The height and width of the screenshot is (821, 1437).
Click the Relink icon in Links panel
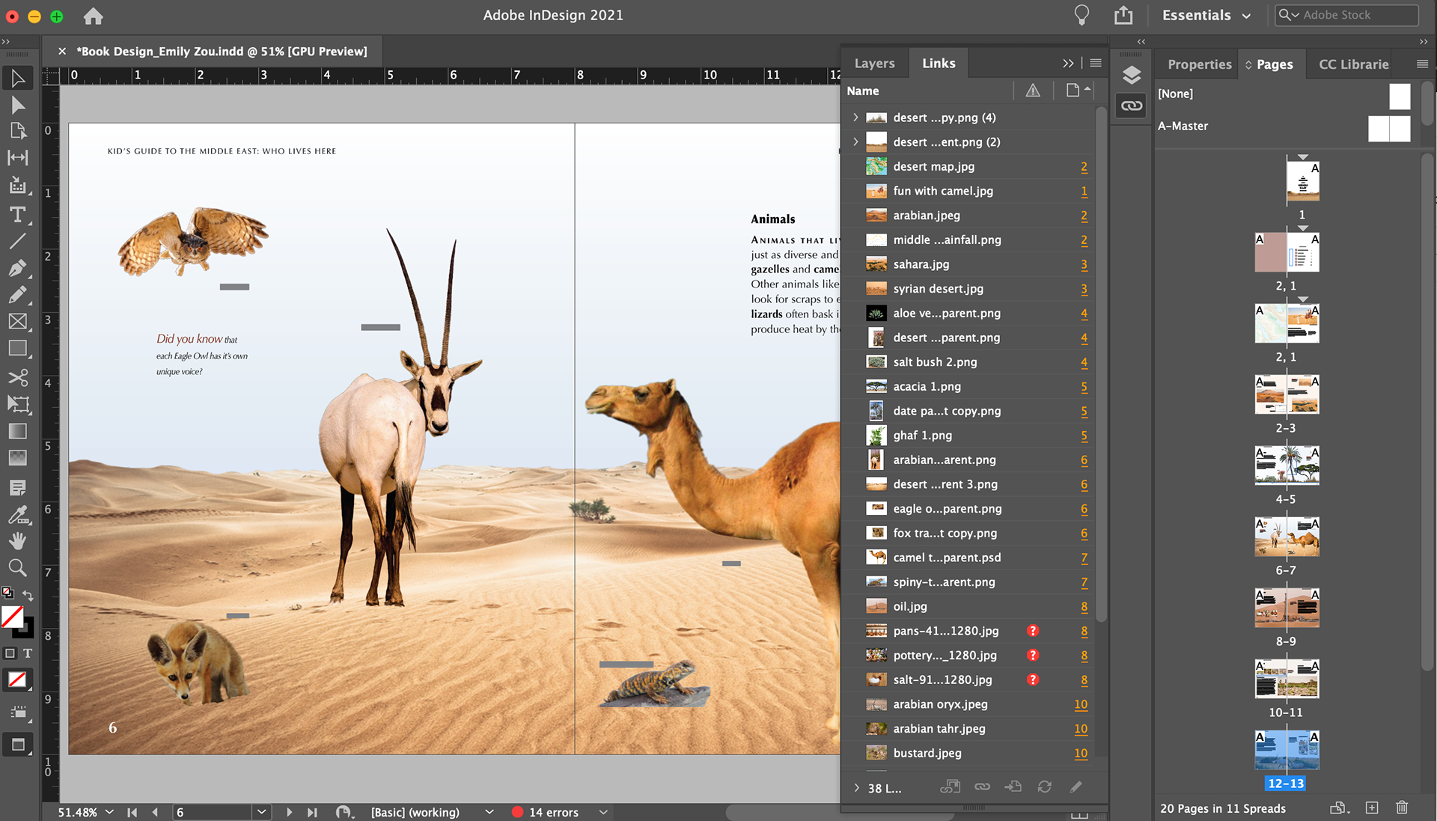(982, 787)
